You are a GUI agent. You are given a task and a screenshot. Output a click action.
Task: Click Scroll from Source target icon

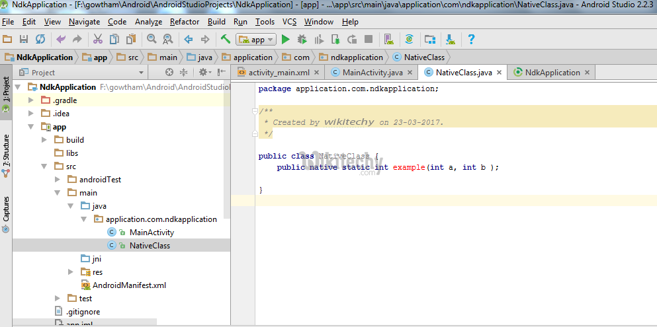coord(169,73)
